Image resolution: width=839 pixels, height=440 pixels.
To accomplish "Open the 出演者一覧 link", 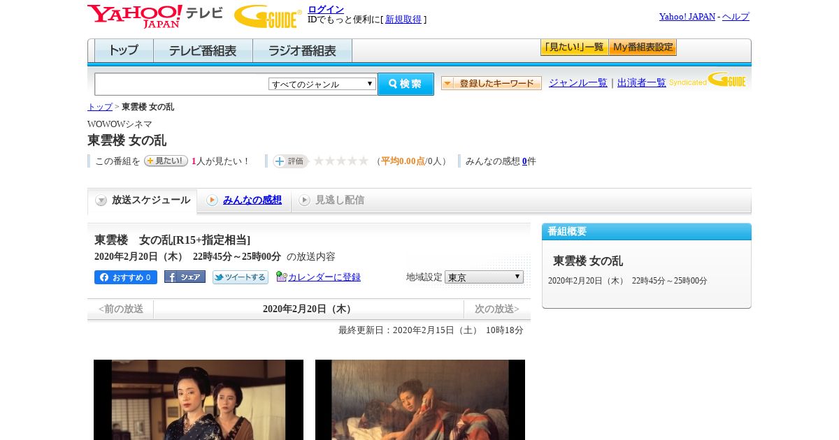I will coord(642,82).
